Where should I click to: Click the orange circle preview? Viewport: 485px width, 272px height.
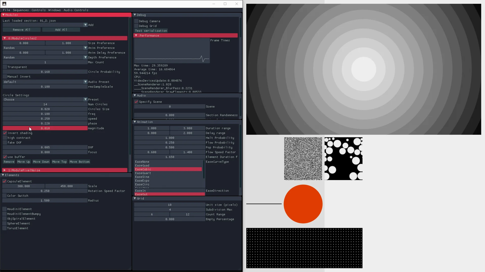[303, 204]
